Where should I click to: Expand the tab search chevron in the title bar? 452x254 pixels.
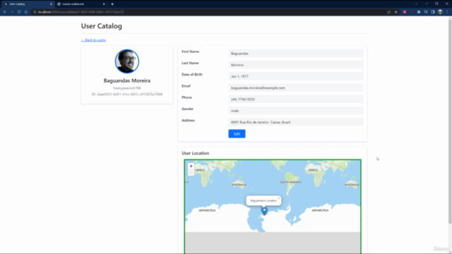click(416, 4)
